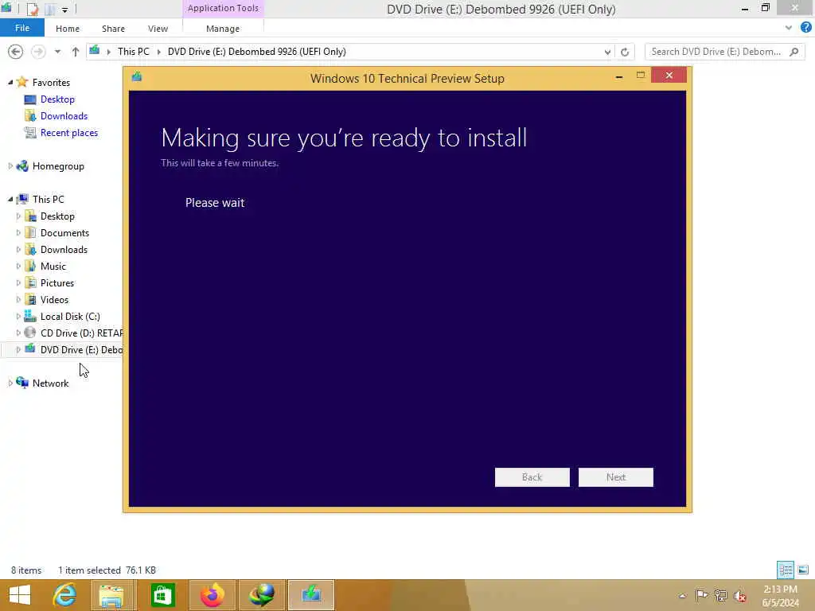Close the Windows 10 Setup window
This screenshot has width=815, height=611.
(669, 76)
